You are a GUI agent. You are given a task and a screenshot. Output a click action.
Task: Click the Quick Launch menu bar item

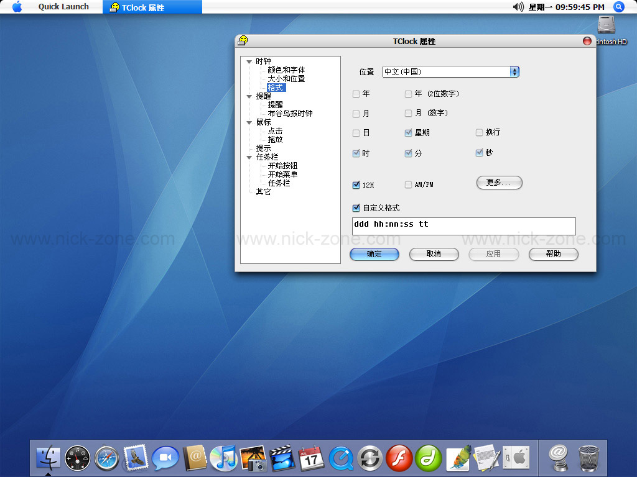pos(63,7)
